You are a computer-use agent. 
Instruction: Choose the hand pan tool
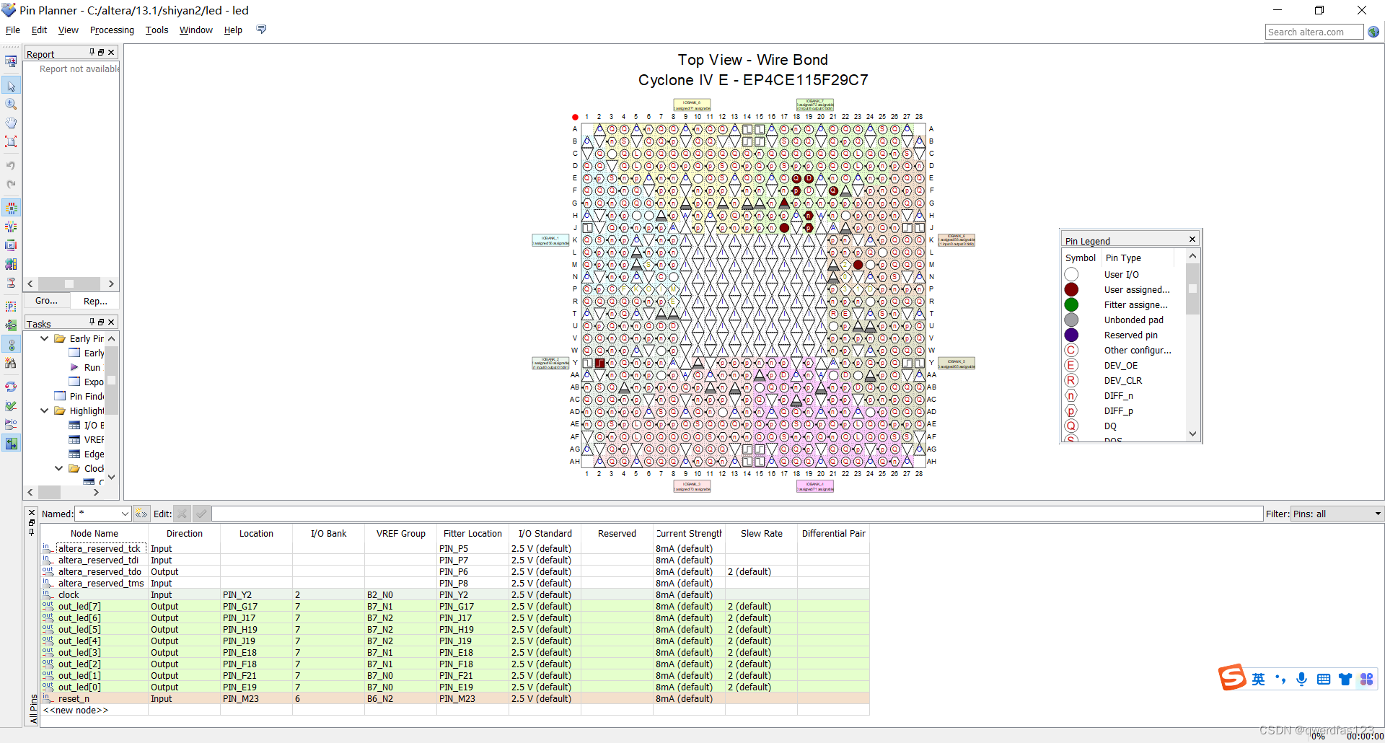pos(11,123)
